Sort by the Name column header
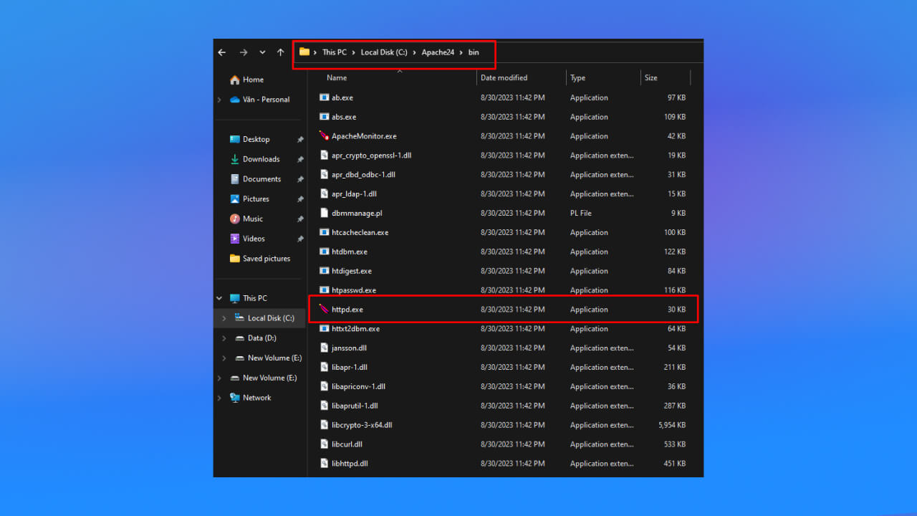 [x=337, y=77]
